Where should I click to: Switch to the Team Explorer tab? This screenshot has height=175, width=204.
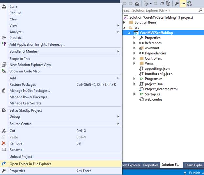pos(194,165)
